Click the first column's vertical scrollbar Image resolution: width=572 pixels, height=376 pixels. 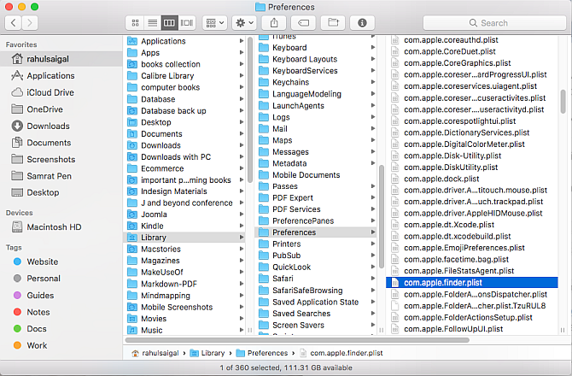pos(250,109)
